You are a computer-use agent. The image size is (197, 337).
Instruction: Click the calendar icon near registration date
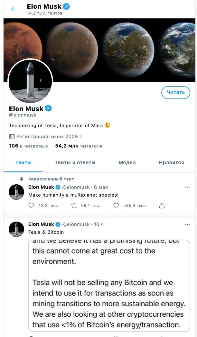tap(12, 136)
